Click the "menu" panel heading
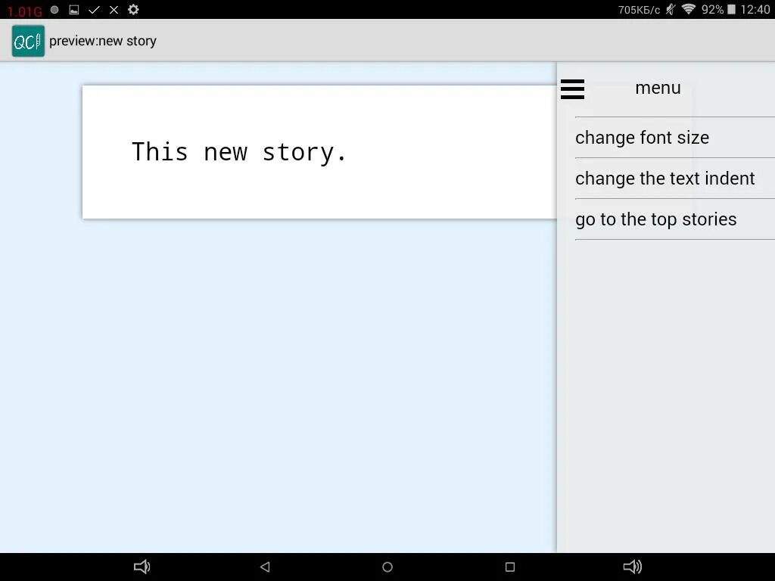This screenshot has width=775, height=581. click(658, 88)
